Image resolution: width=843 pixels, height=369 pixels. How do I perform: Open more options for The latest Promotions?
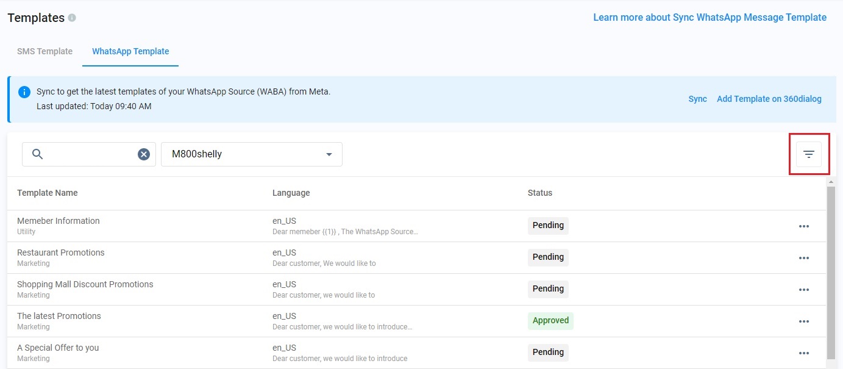click(803, 321)
